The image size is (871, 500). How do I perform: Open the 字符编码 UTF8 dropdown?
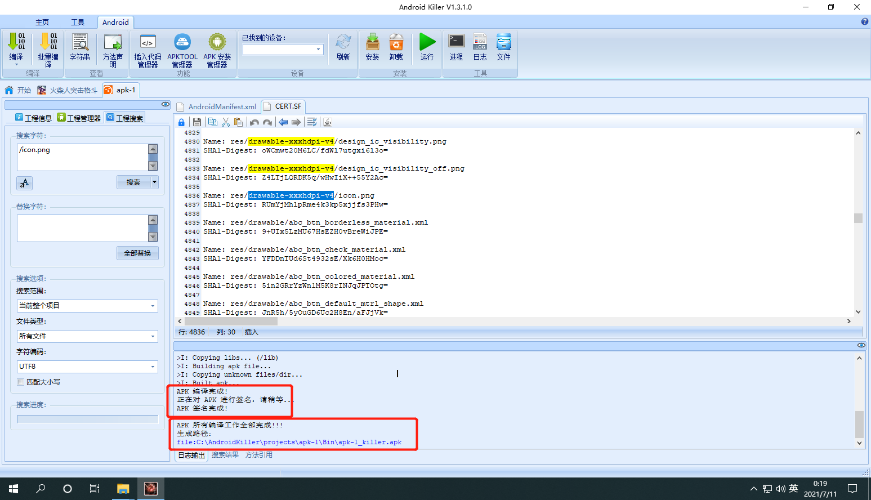tap(87, 367)
